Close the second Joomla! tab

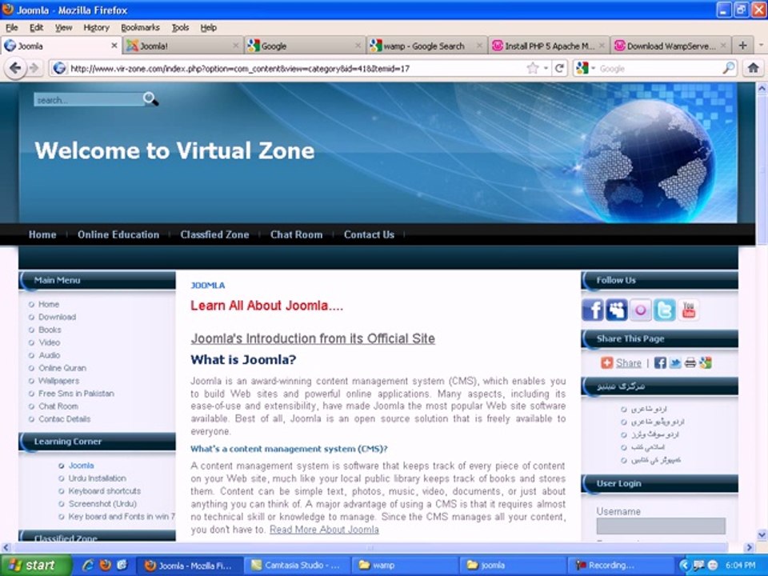[235, 46]
